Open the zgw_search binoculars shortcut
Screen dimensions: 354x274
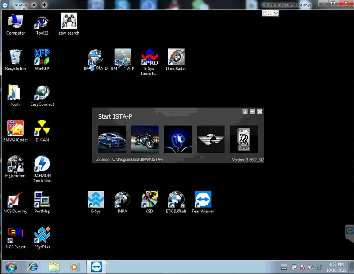click(69, 24)
